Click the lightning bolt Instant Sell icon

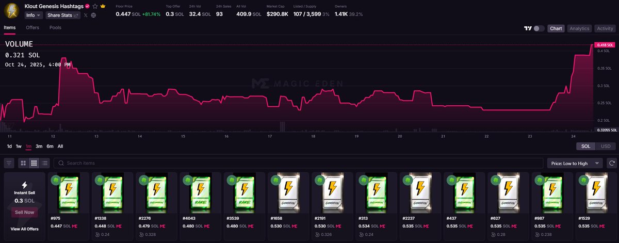point(24,185)
